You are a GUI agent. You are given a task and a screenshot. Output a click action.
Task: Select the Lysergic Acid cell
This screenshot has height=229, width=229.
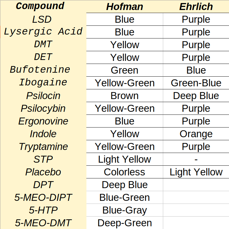[x=43, y=32]
